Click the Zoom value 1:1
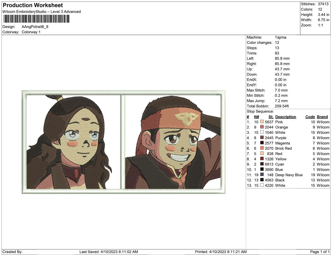 pyautogui.click(x=320, y=25)
